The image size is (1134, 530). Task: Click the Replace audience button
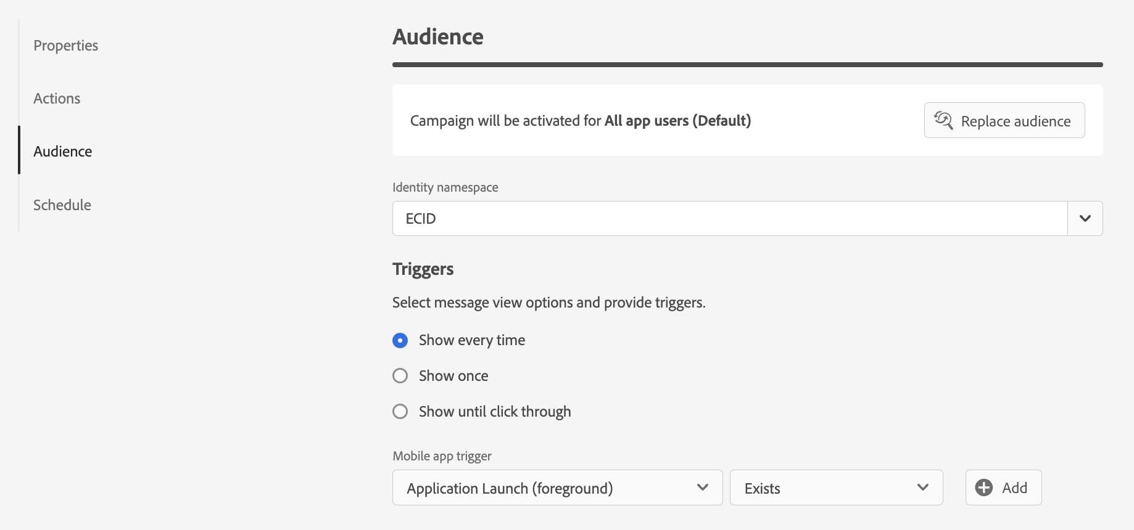(1004, 120)
